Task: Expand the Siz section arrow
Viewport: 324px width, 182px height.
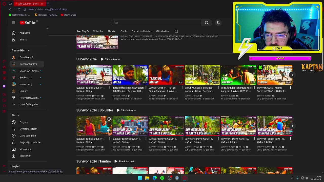Action: [18, 116]
